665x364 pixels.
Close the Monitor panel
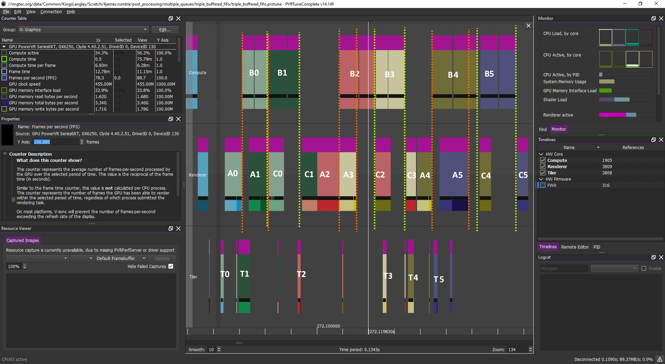(661, 18)
